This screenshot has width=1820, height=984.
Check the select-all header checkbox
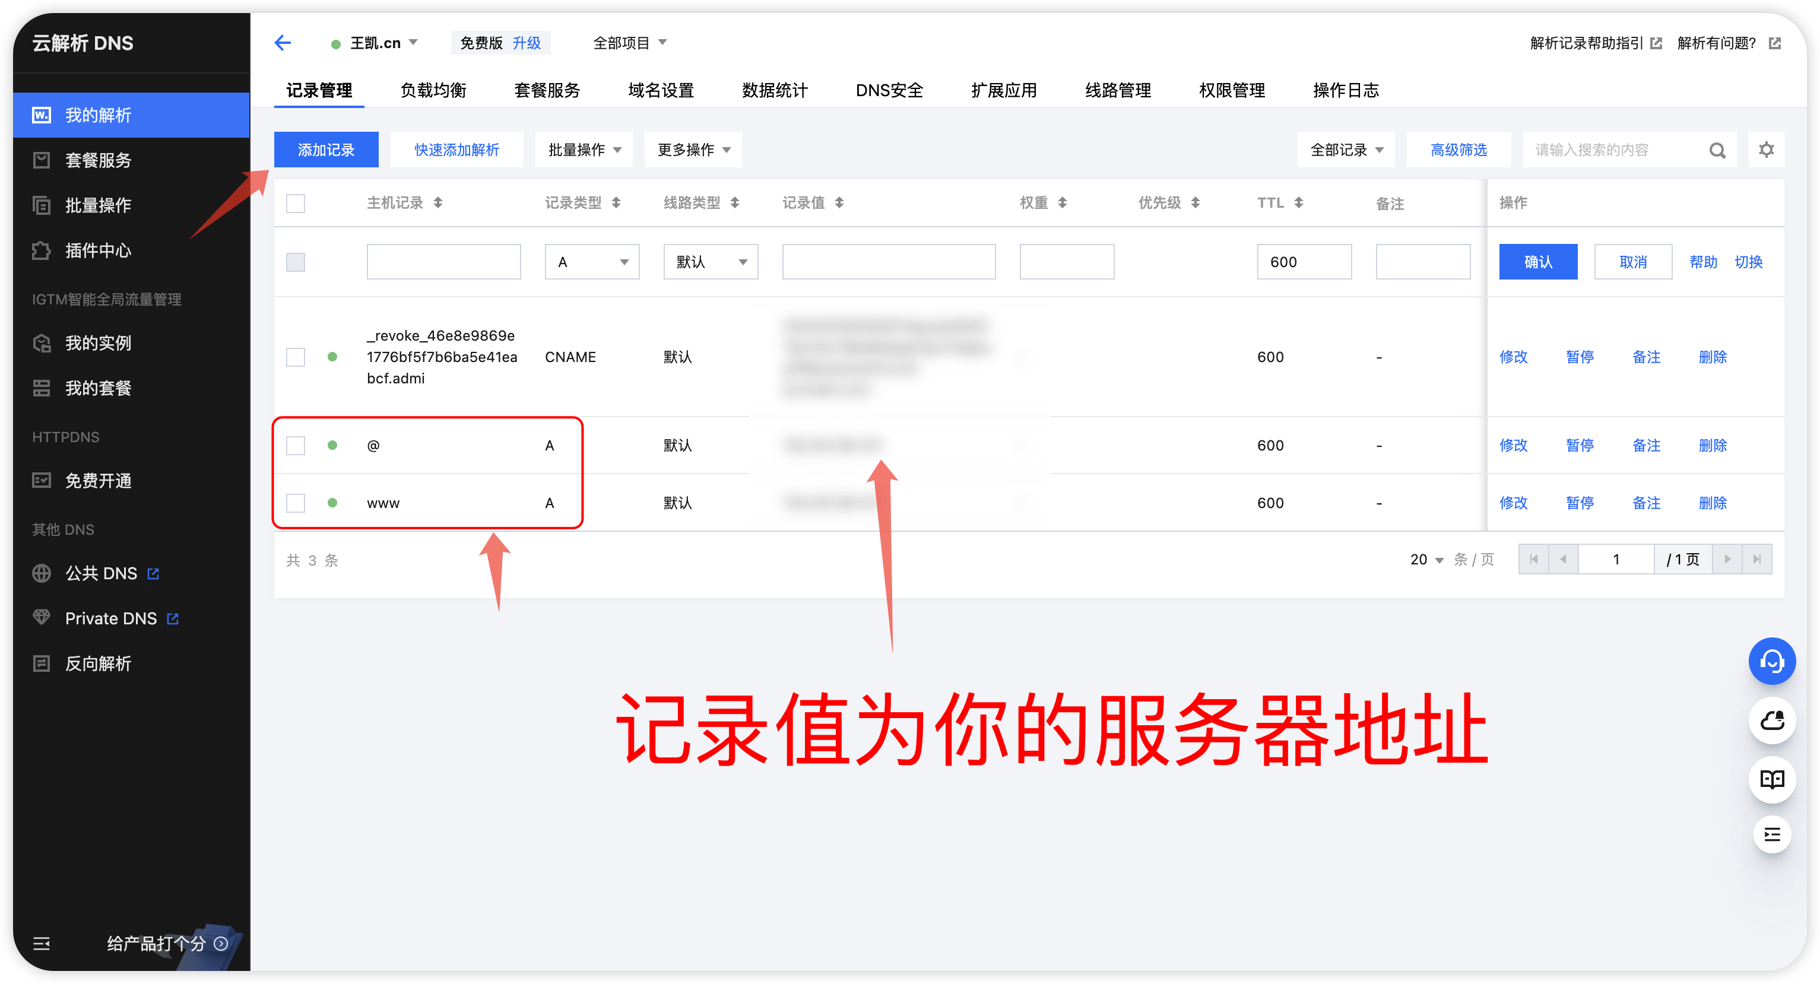(x=296, y=204)
